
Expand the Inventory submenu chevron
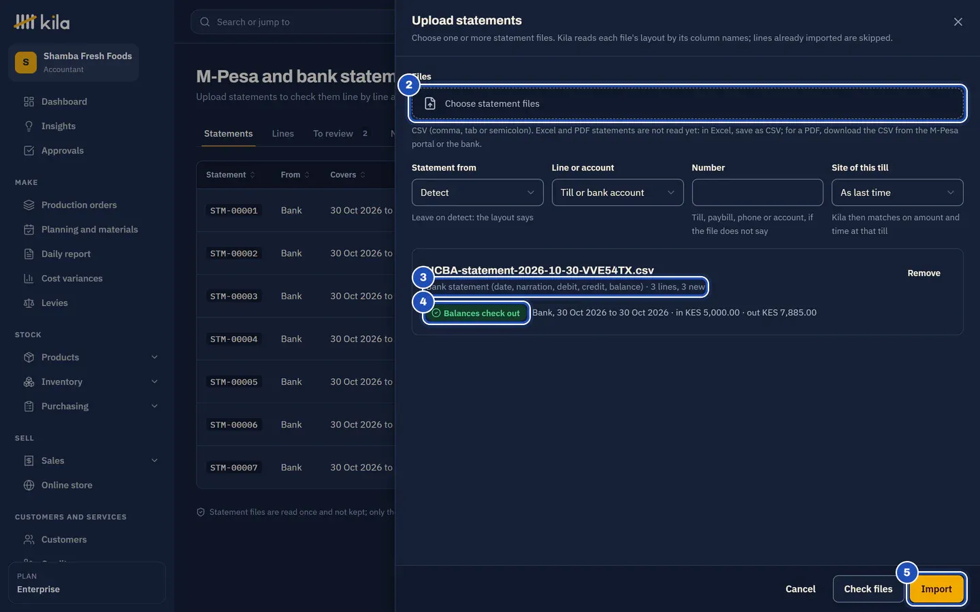154,381
